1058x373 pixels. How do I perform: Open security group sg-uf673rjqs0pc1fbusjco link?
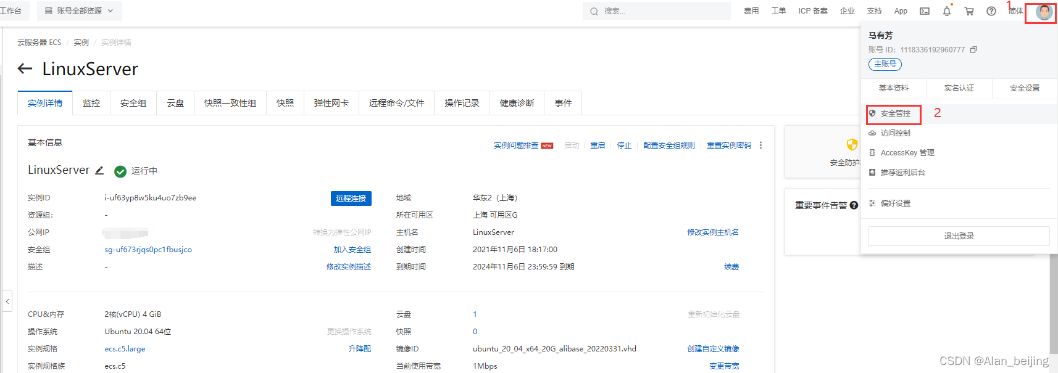click(148, 250)
